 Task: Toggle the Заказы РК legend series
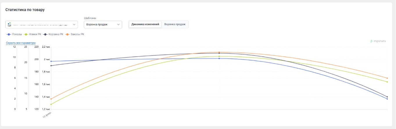coord(77,34)
